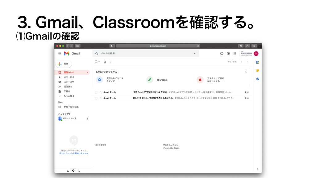
Task: Open the プログラム ポリシー footer link
Action: 171,145
